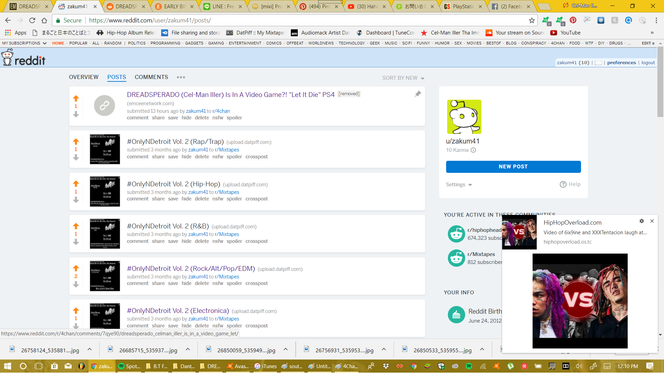The image size is (664, 374).
Task: Switch to the Comments tab
Action: [x=151, y=77]
